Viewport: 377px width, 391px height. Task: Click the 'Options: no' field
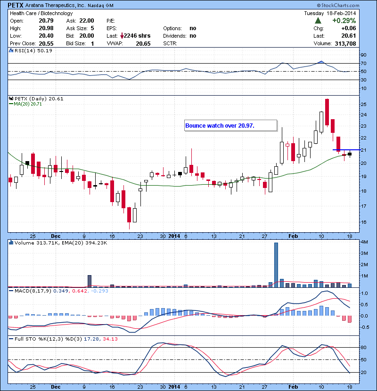(180, 28)
